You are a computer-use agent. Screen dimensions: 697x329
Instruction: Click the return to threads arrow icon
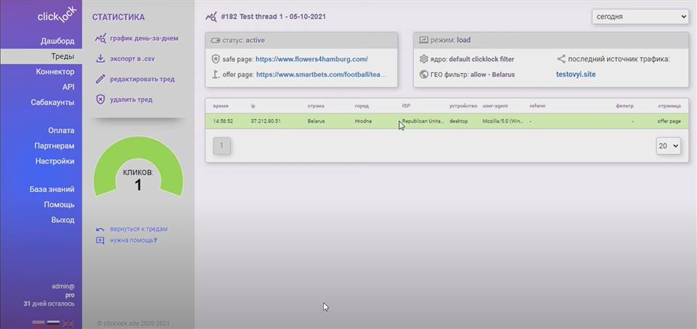pyautogui.click(x=100, y=229)
